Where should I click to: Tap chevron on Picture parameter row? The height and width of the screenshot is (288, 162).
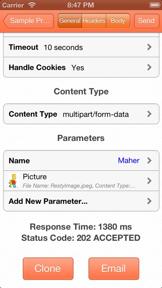tap(149, 181)
